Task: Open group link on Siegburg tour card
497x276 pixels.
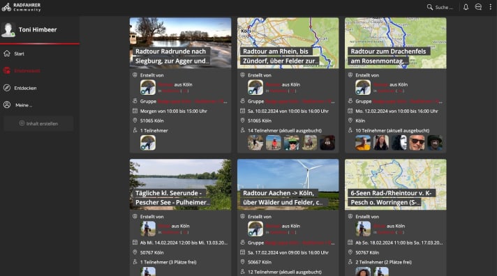Action: click(193, 102)
